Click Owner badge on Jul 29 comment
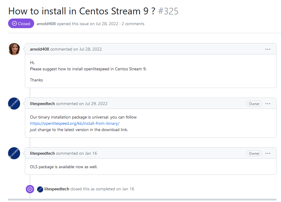 click(x=254, y=104)
